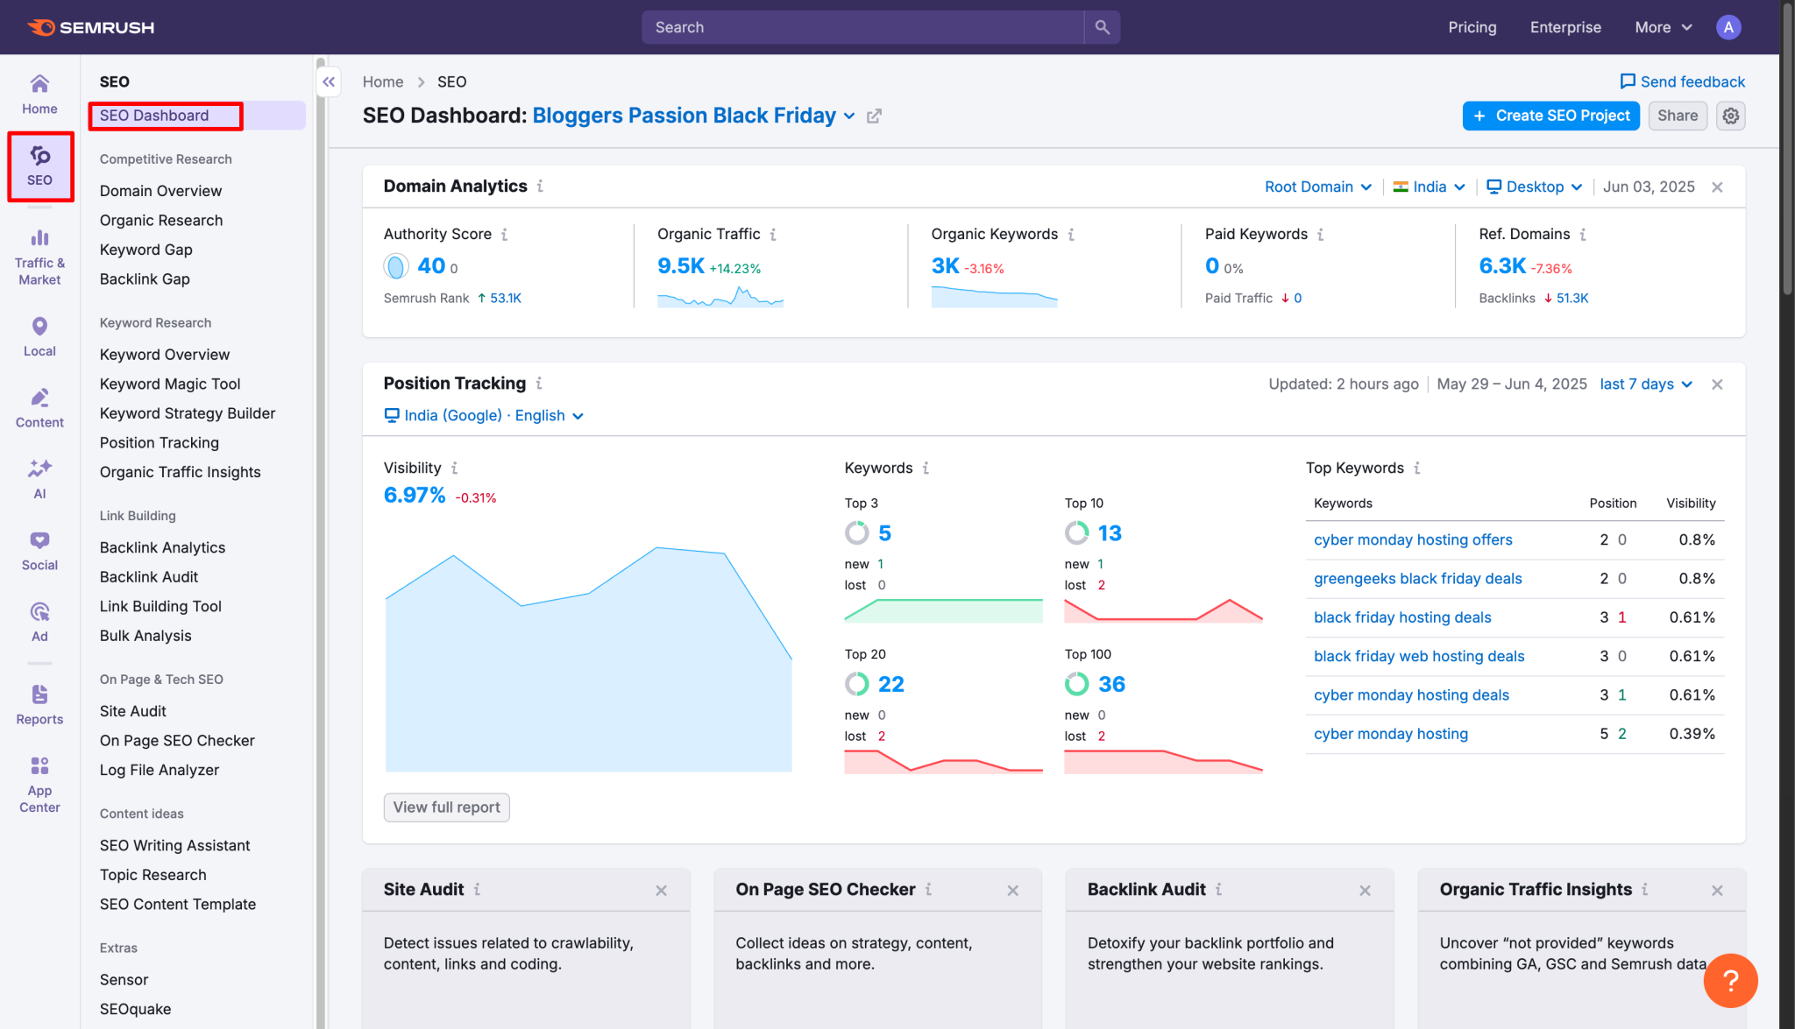Screen dimensions: 1795x1029
Task: Expand the Root Domain dropdown
Action: coord(1317,187)
